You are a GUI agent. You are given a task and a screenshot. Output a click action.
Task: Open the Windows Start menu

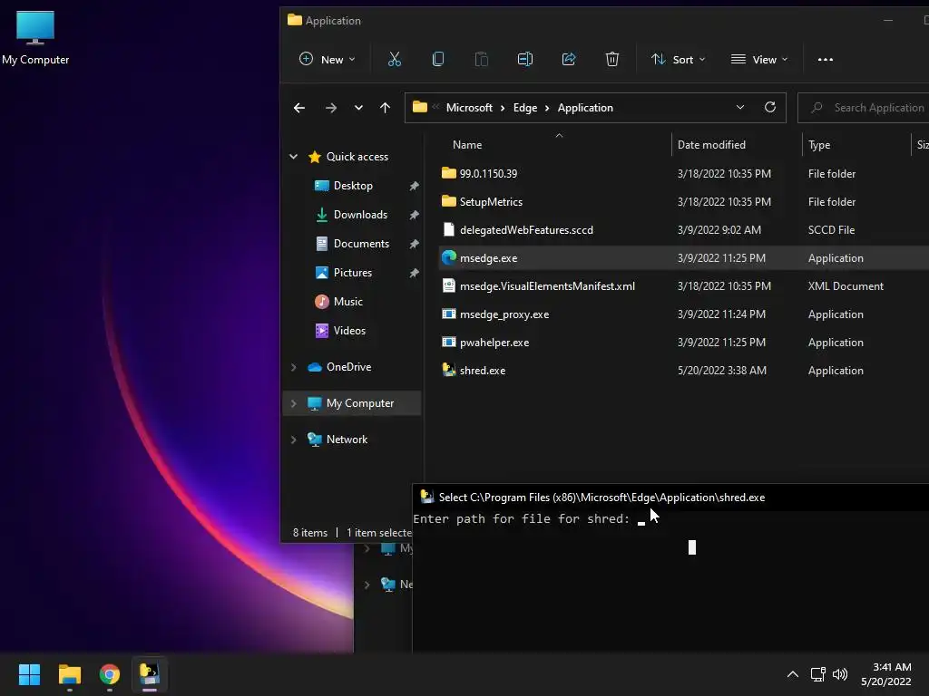(x=29, y=674)
